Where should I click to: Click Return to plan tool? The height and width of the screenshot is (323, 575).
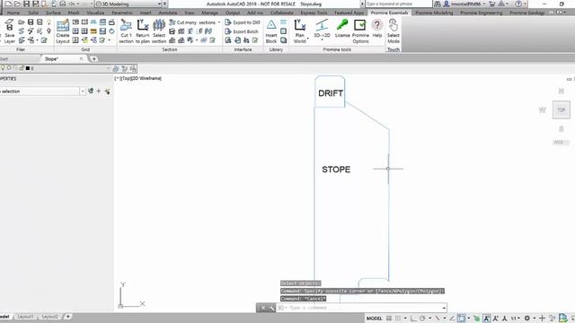tap(142, 31)
